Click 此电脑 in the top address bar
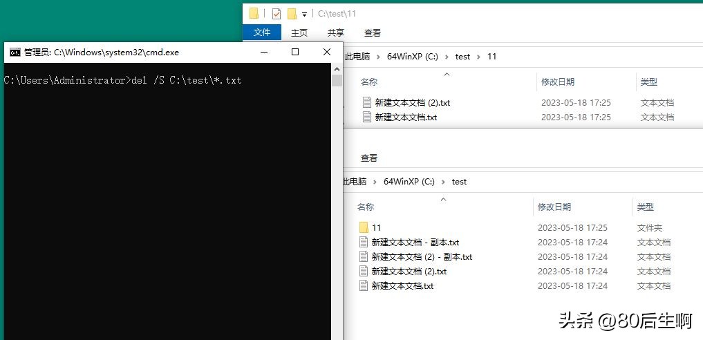Viewport: 703px width, 340px height. coord(357,57)
